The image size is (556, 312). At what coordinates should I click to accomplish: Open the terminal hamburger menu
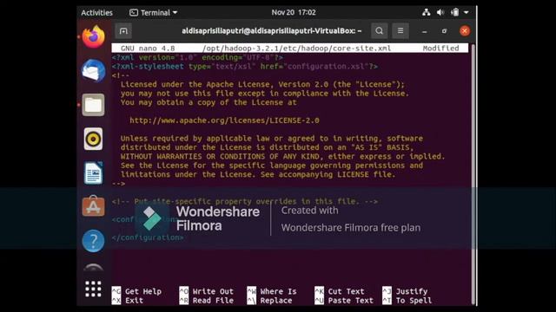400,31
